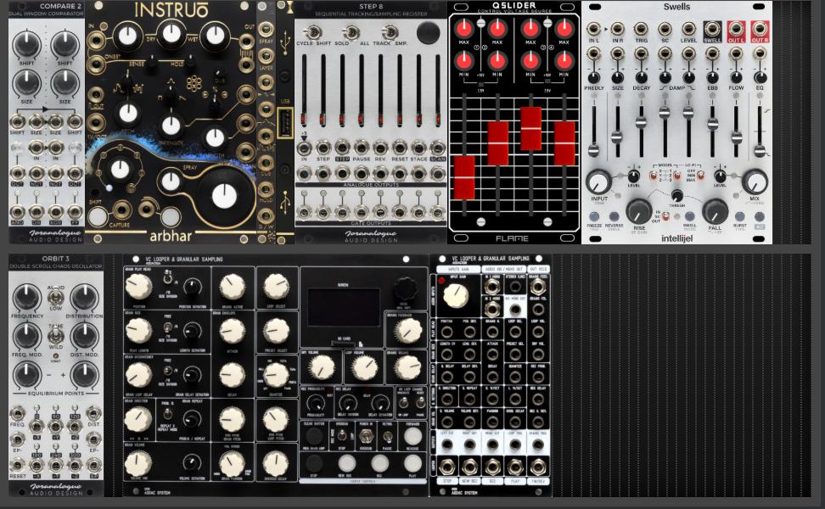Click the PAUSE jack on Step 8
The height and width of the screenshot is (509, 825).
click(362, 148)
